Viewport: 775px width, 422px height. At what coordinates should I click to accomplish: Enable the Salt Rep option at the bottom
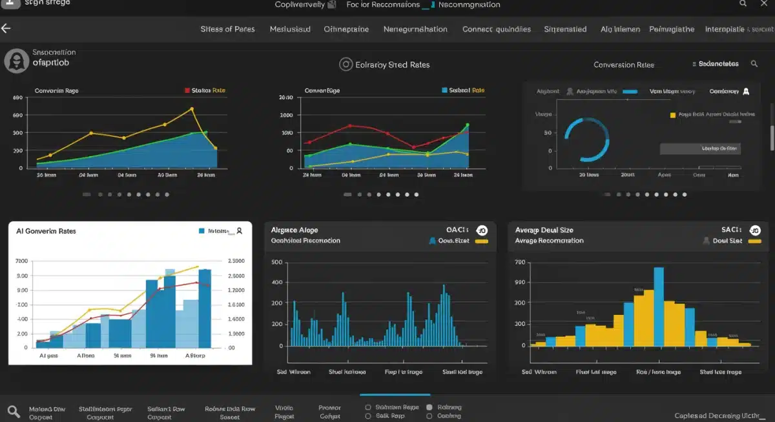pos(367,416)
